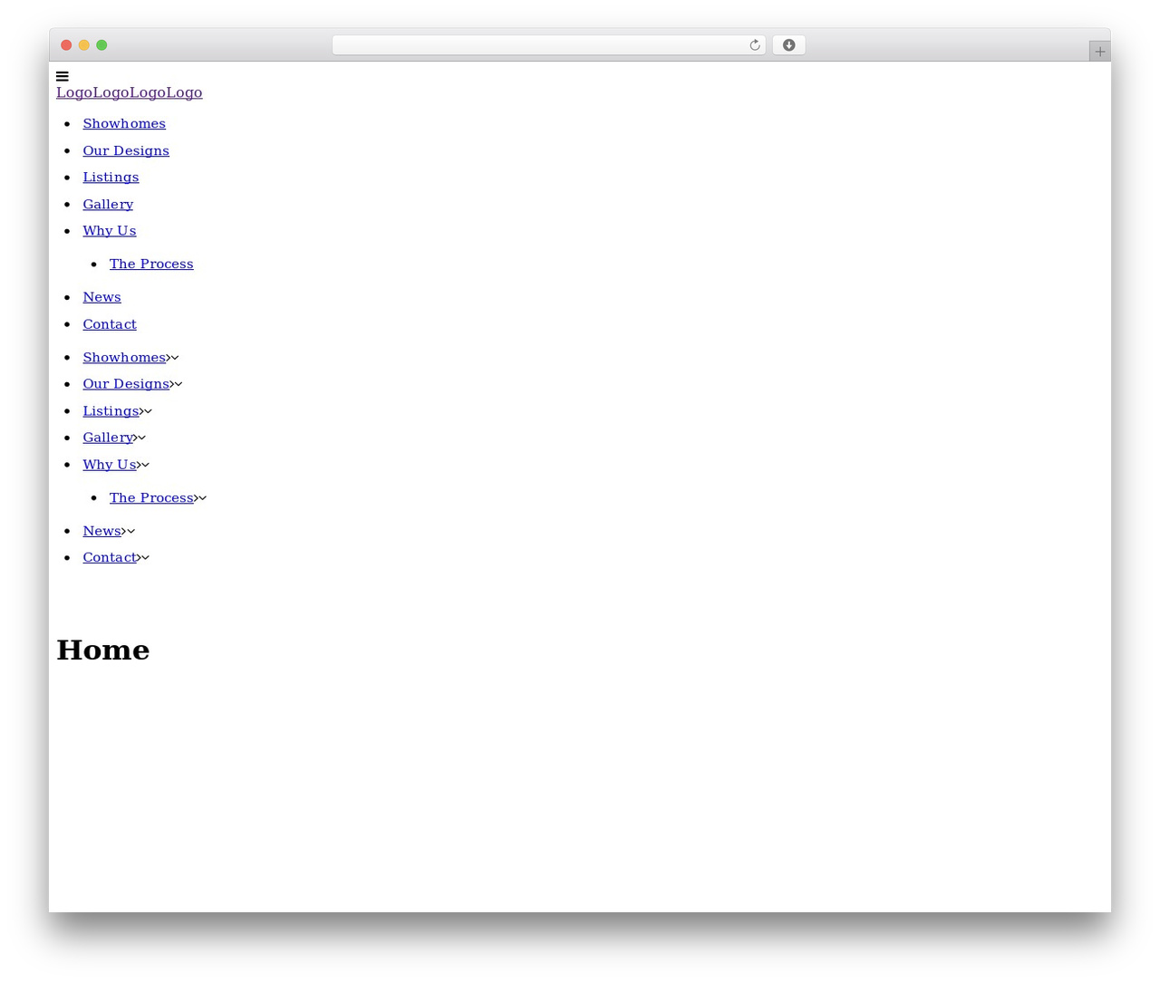Expand the down chevron beside Contact
The height and width of the screenshot is (982, 1160).
click(x=146, y=558)
